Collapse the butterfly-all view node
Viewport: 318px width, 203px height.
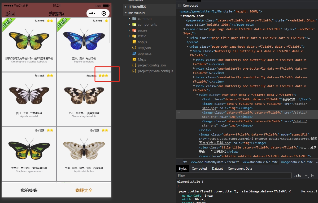(x=191, y=51)
